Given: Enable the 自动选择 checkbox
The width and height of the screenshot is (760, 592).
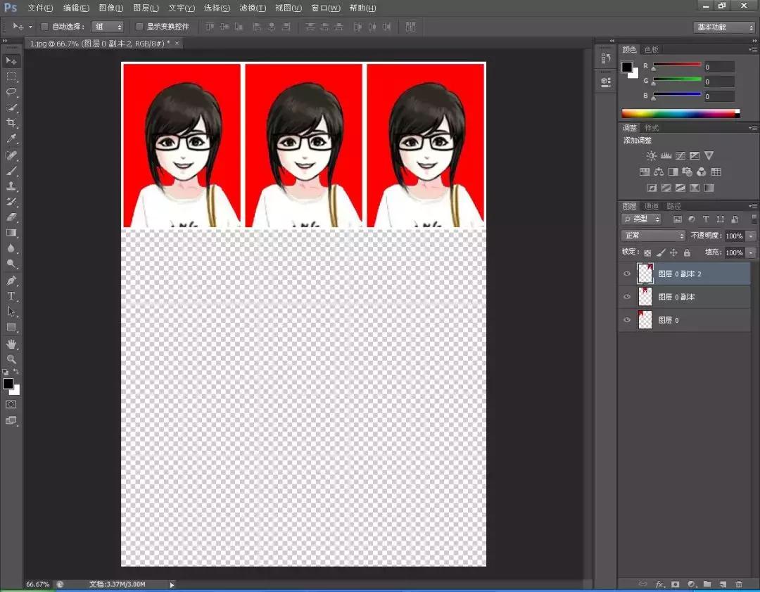Looking at the screenshot, I should point(44,27).
